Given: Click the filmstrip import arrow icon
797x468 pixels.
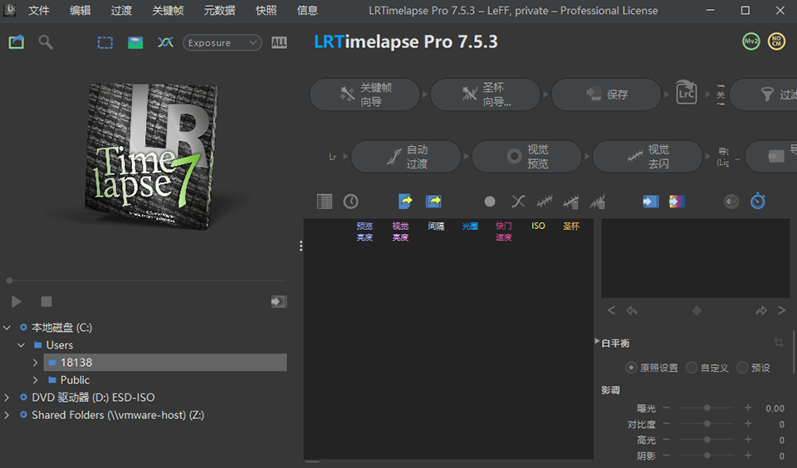Looking at the screenshot, I should (x=651, y=202).
